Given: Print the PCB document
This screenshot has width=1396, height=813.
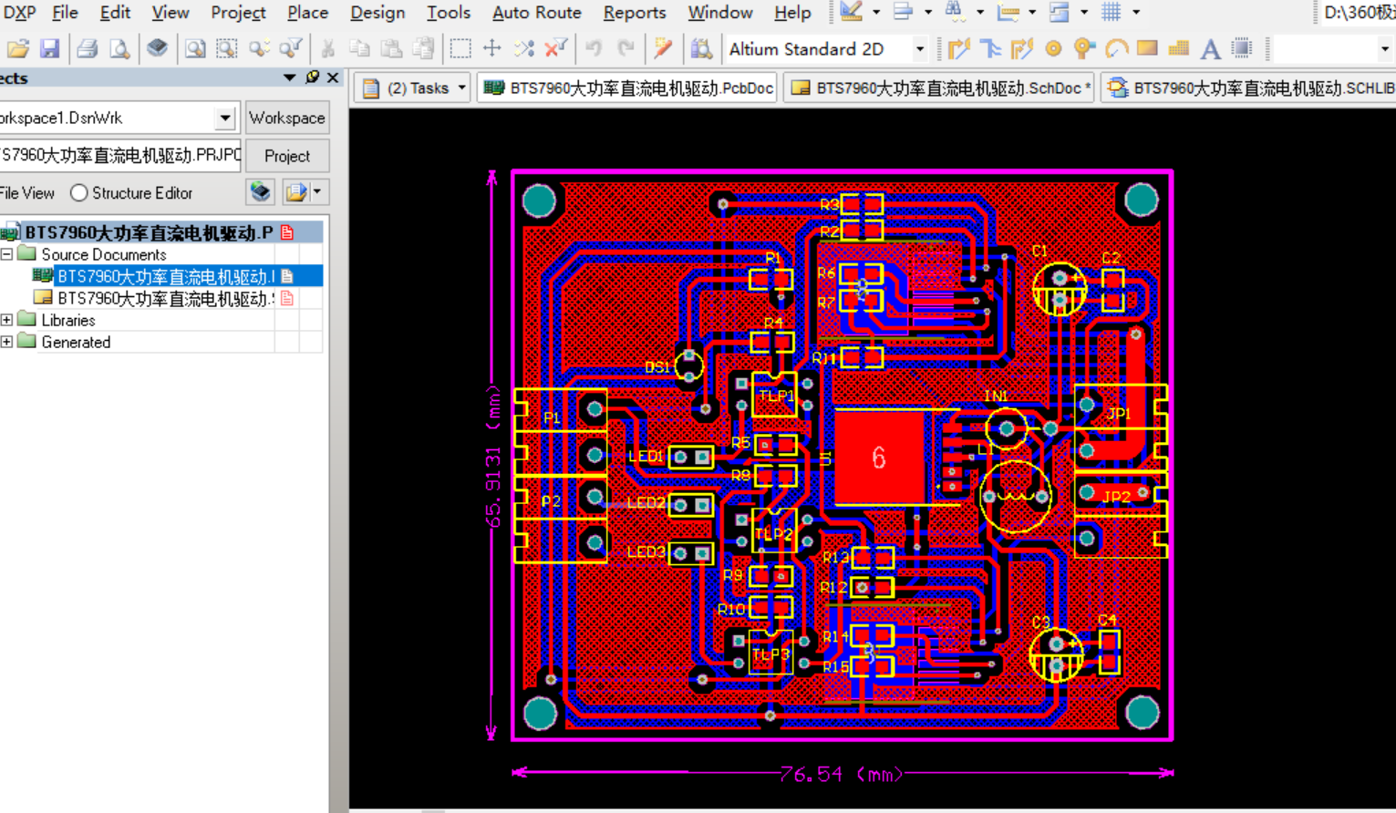Looking at the screenshot, I should click(x=87, y=48).
